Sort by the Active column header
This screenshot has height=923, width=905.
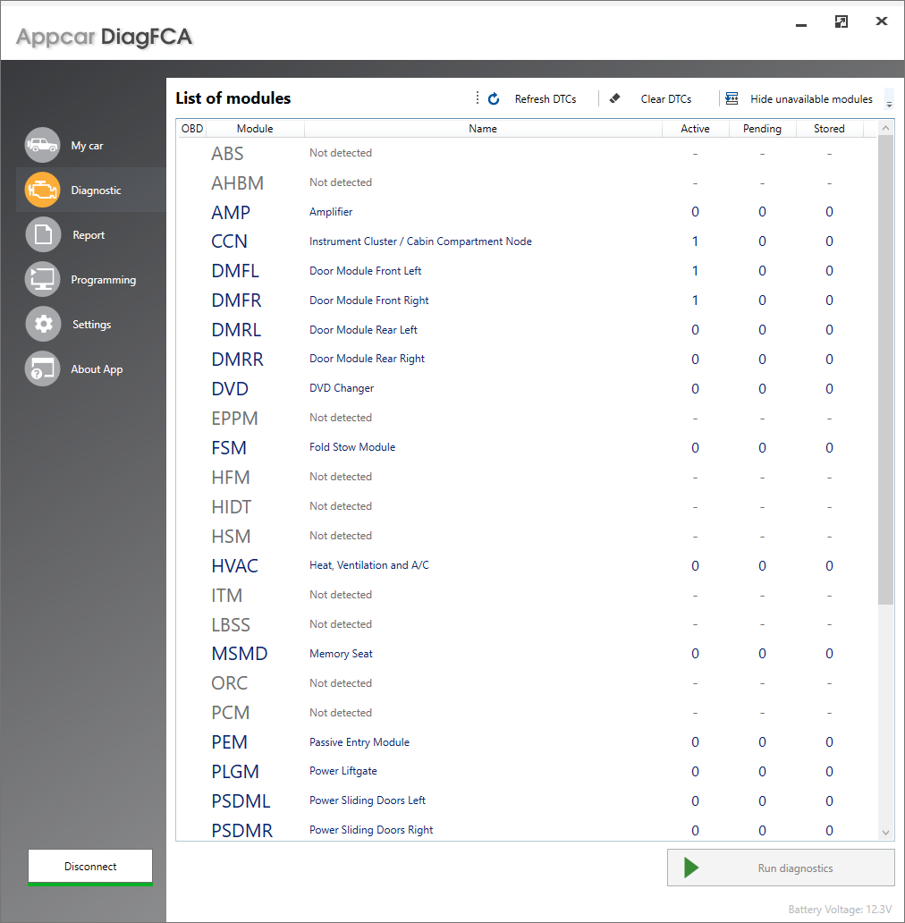(x=695, y=129)
